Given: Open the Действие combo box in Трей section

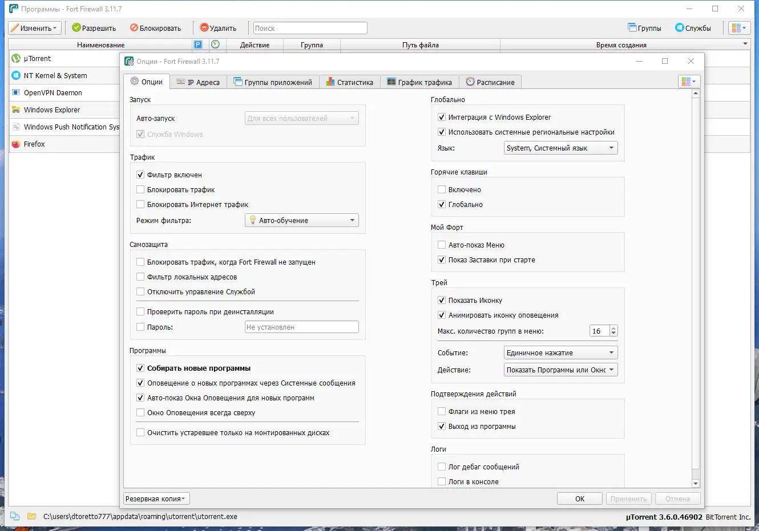Looking at the screenshot, I should click(x=561, y=370).
